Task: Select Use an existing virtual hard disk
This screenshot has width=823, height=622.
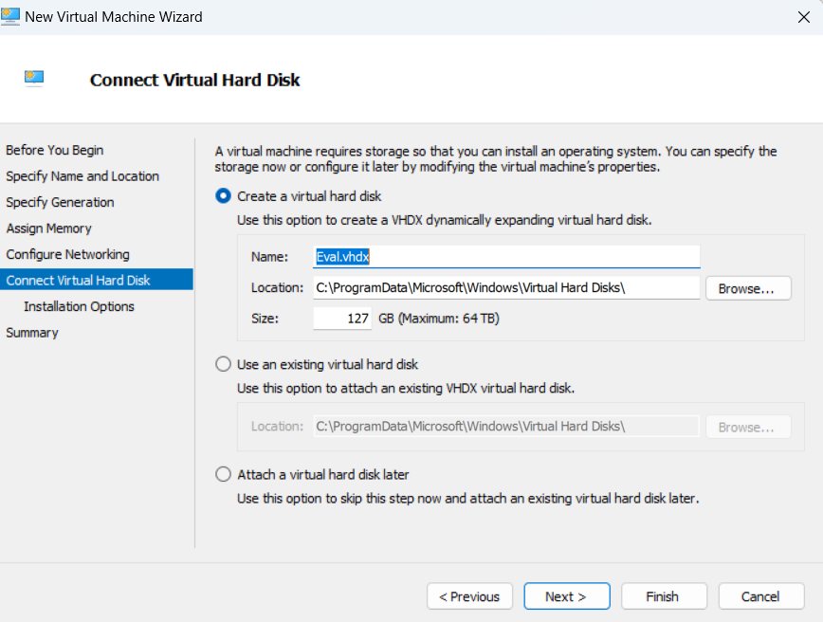Action: pos(224,364)
